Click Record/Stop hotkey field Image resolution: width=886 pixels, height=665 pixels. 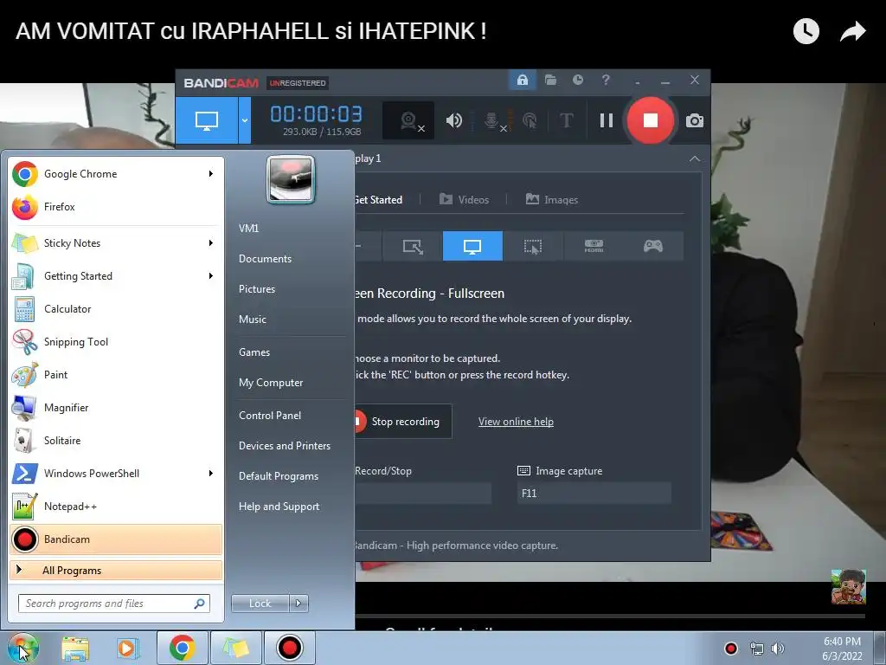422,493
